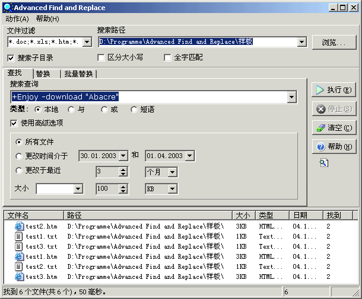
Task: Click the 浏览... browse button
Action: (x=334, y=43)
